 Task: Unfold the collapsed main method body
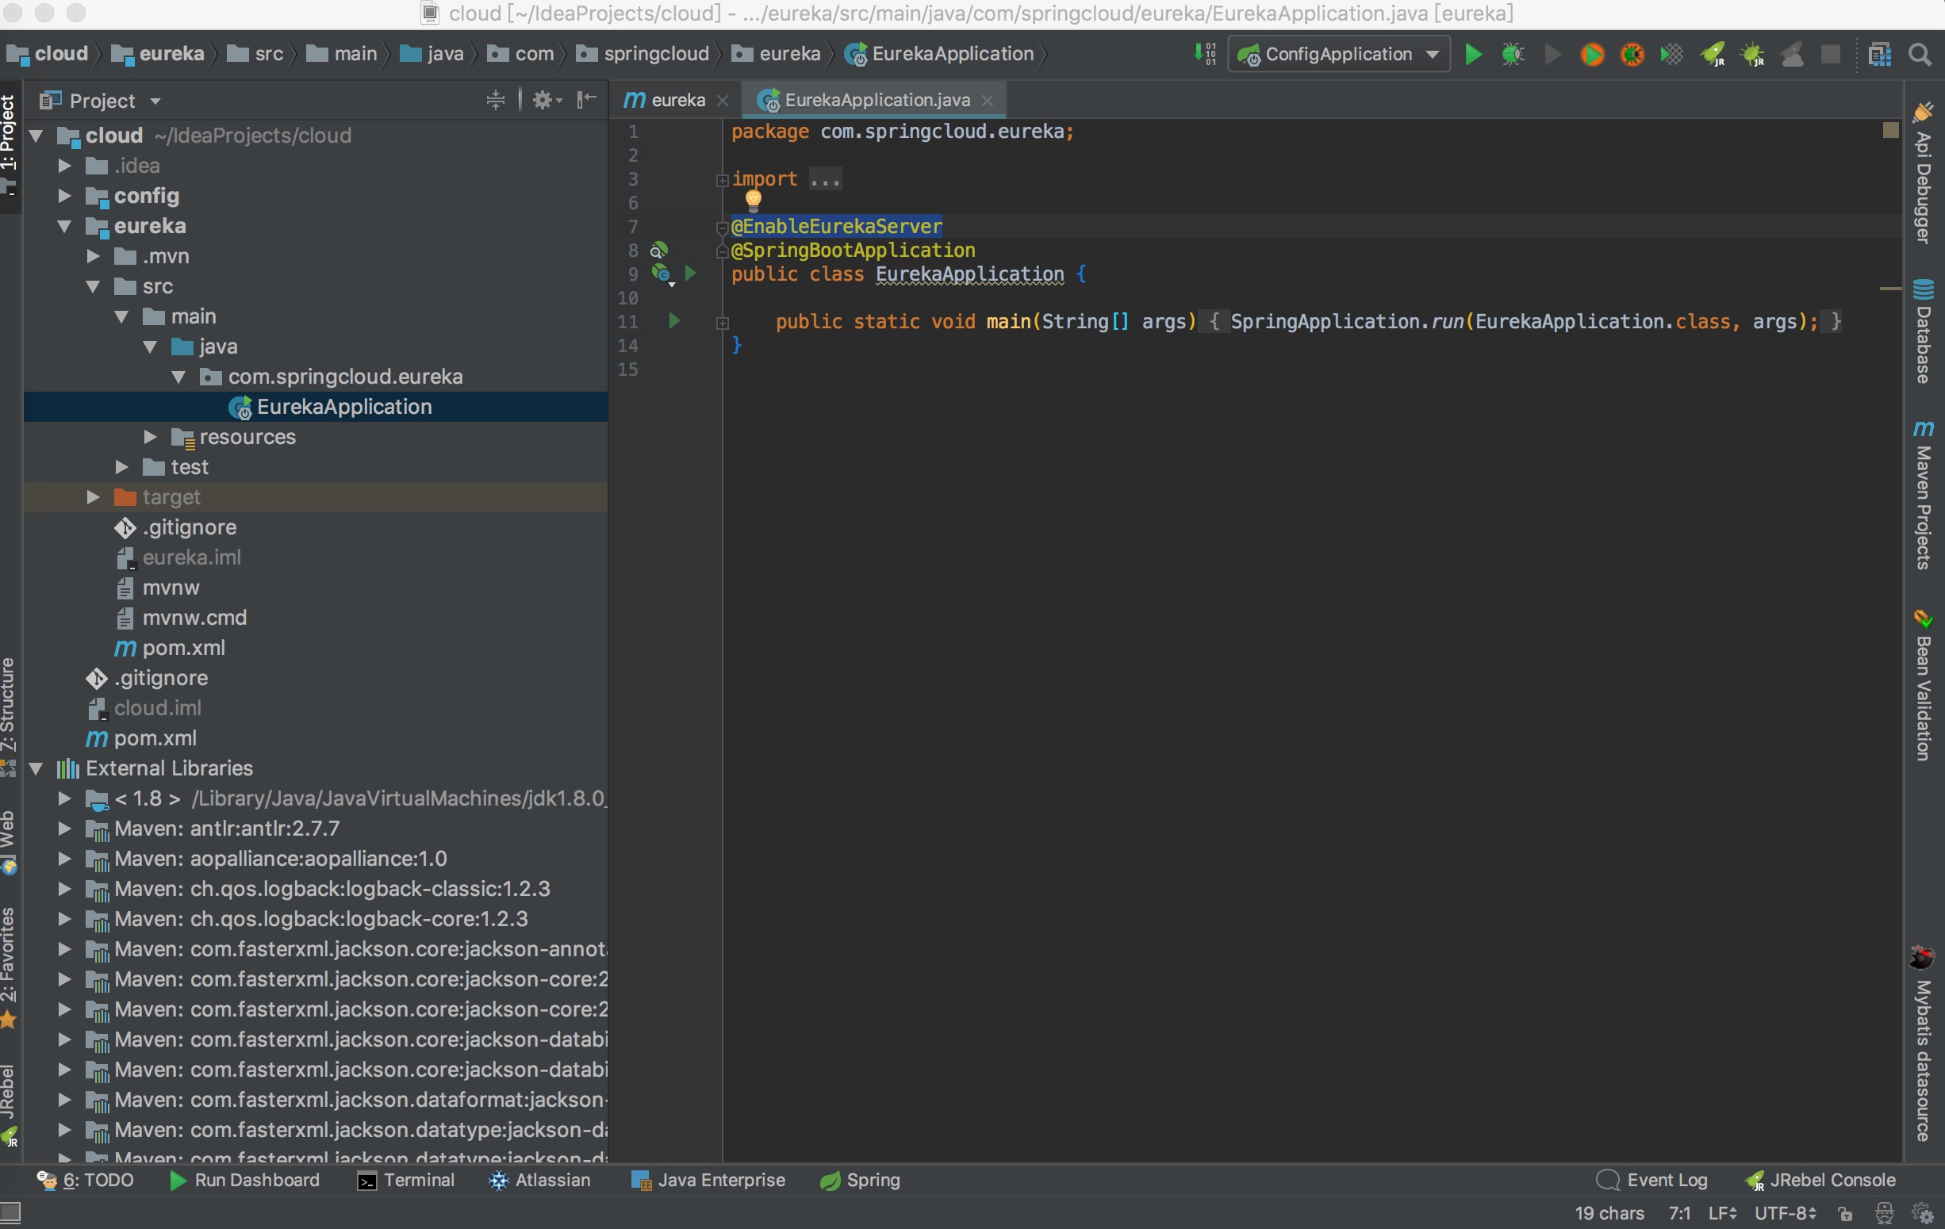(x=723, y=322)
